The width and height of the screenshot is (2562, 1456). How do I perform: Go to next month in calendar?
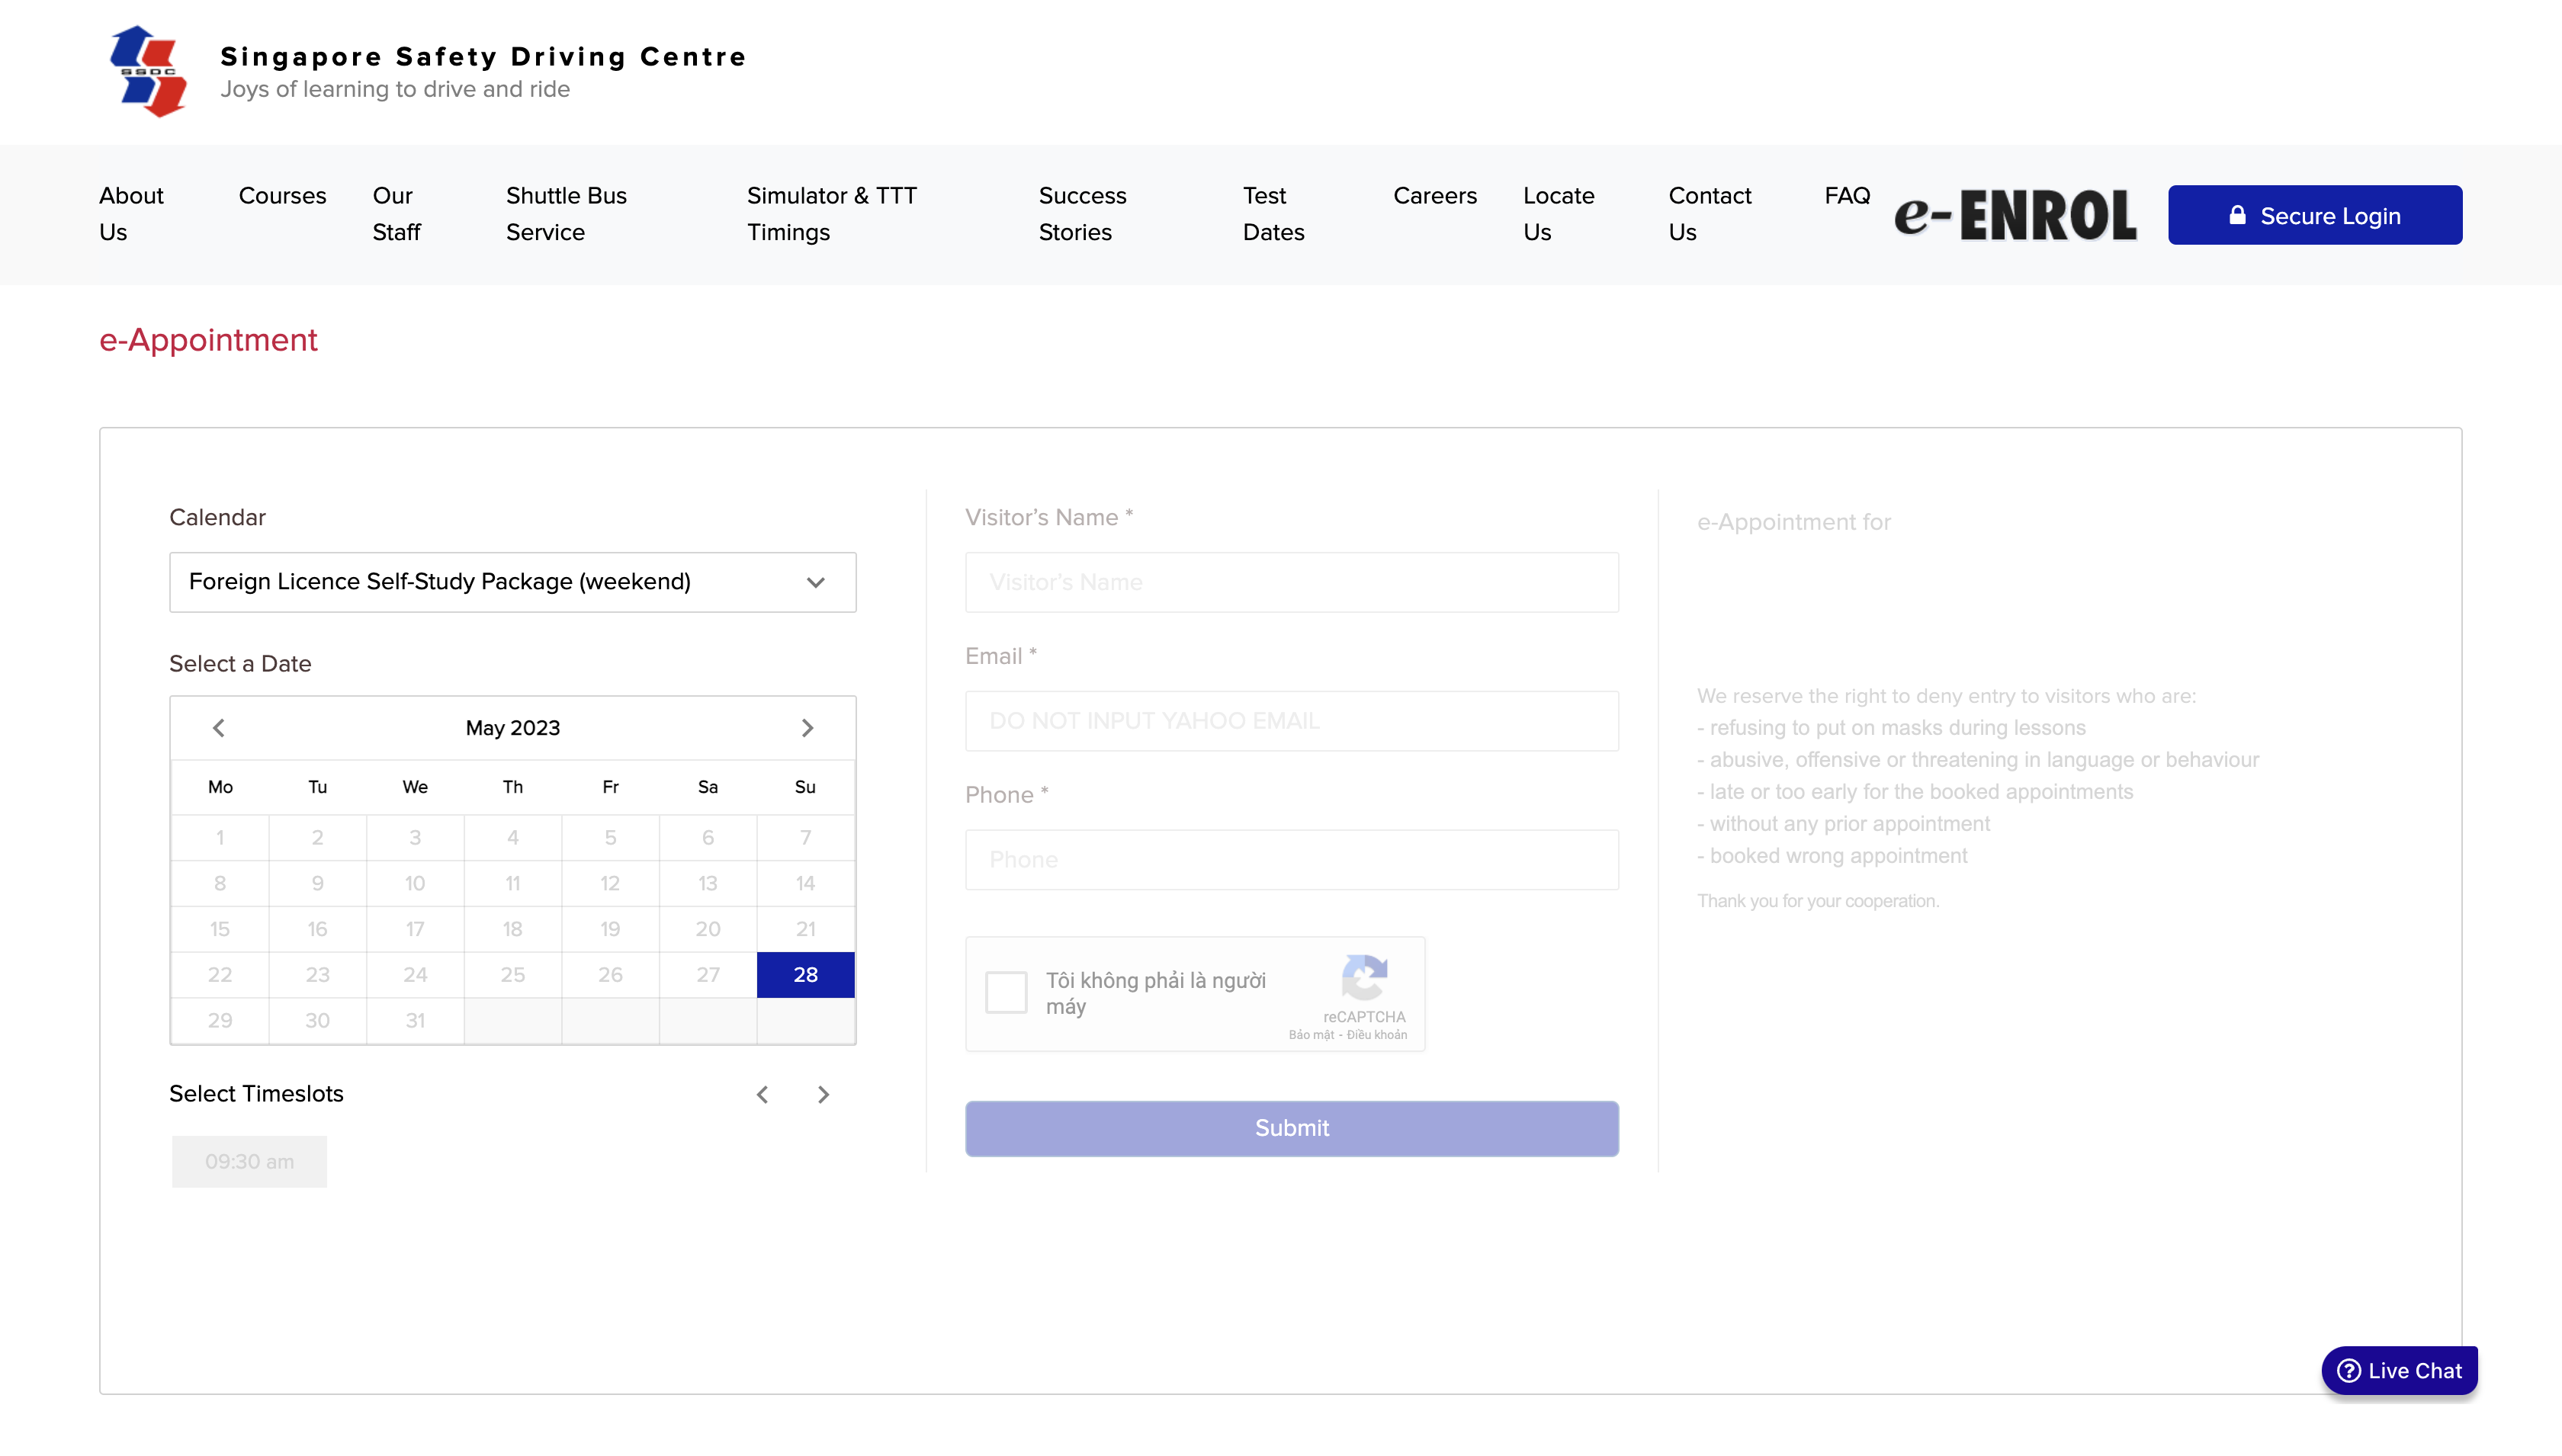tap(807, 728)
